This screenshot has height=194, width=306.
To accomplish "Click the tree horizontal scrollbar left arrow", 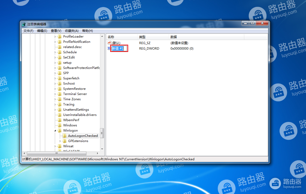I will [x=24, y=154].
